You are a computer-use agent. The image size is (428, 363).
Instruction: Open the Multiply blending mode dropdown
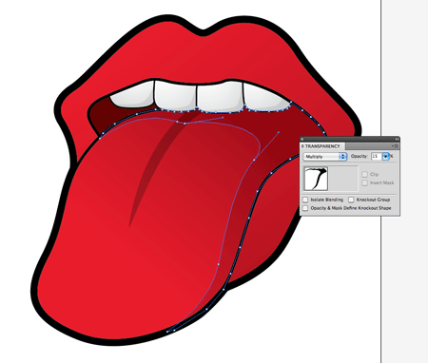click(325, 157)
